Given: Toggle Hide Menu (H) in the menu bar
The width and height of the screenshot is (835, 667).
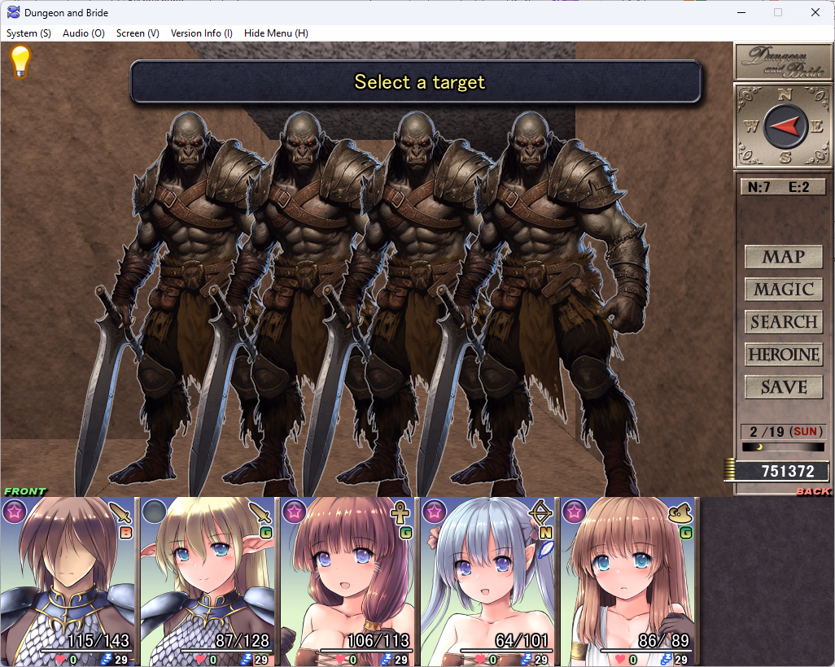Looking at the screenshot, I should coord(276,33).
